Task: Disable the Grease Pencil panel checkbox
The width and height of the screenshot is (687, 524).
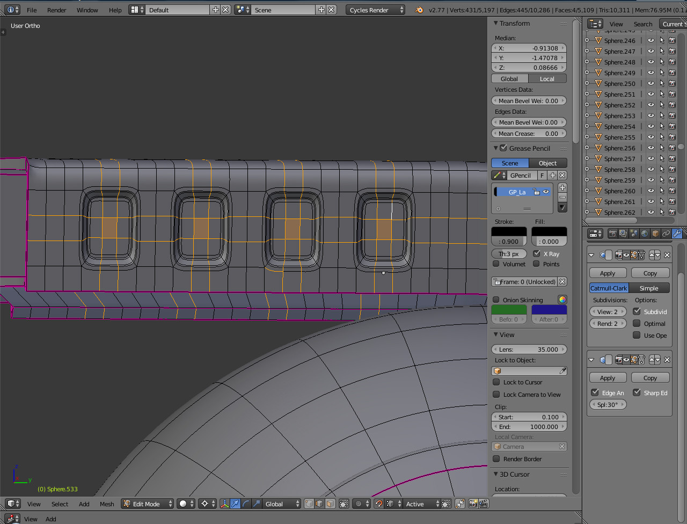Action: (503, 148)
